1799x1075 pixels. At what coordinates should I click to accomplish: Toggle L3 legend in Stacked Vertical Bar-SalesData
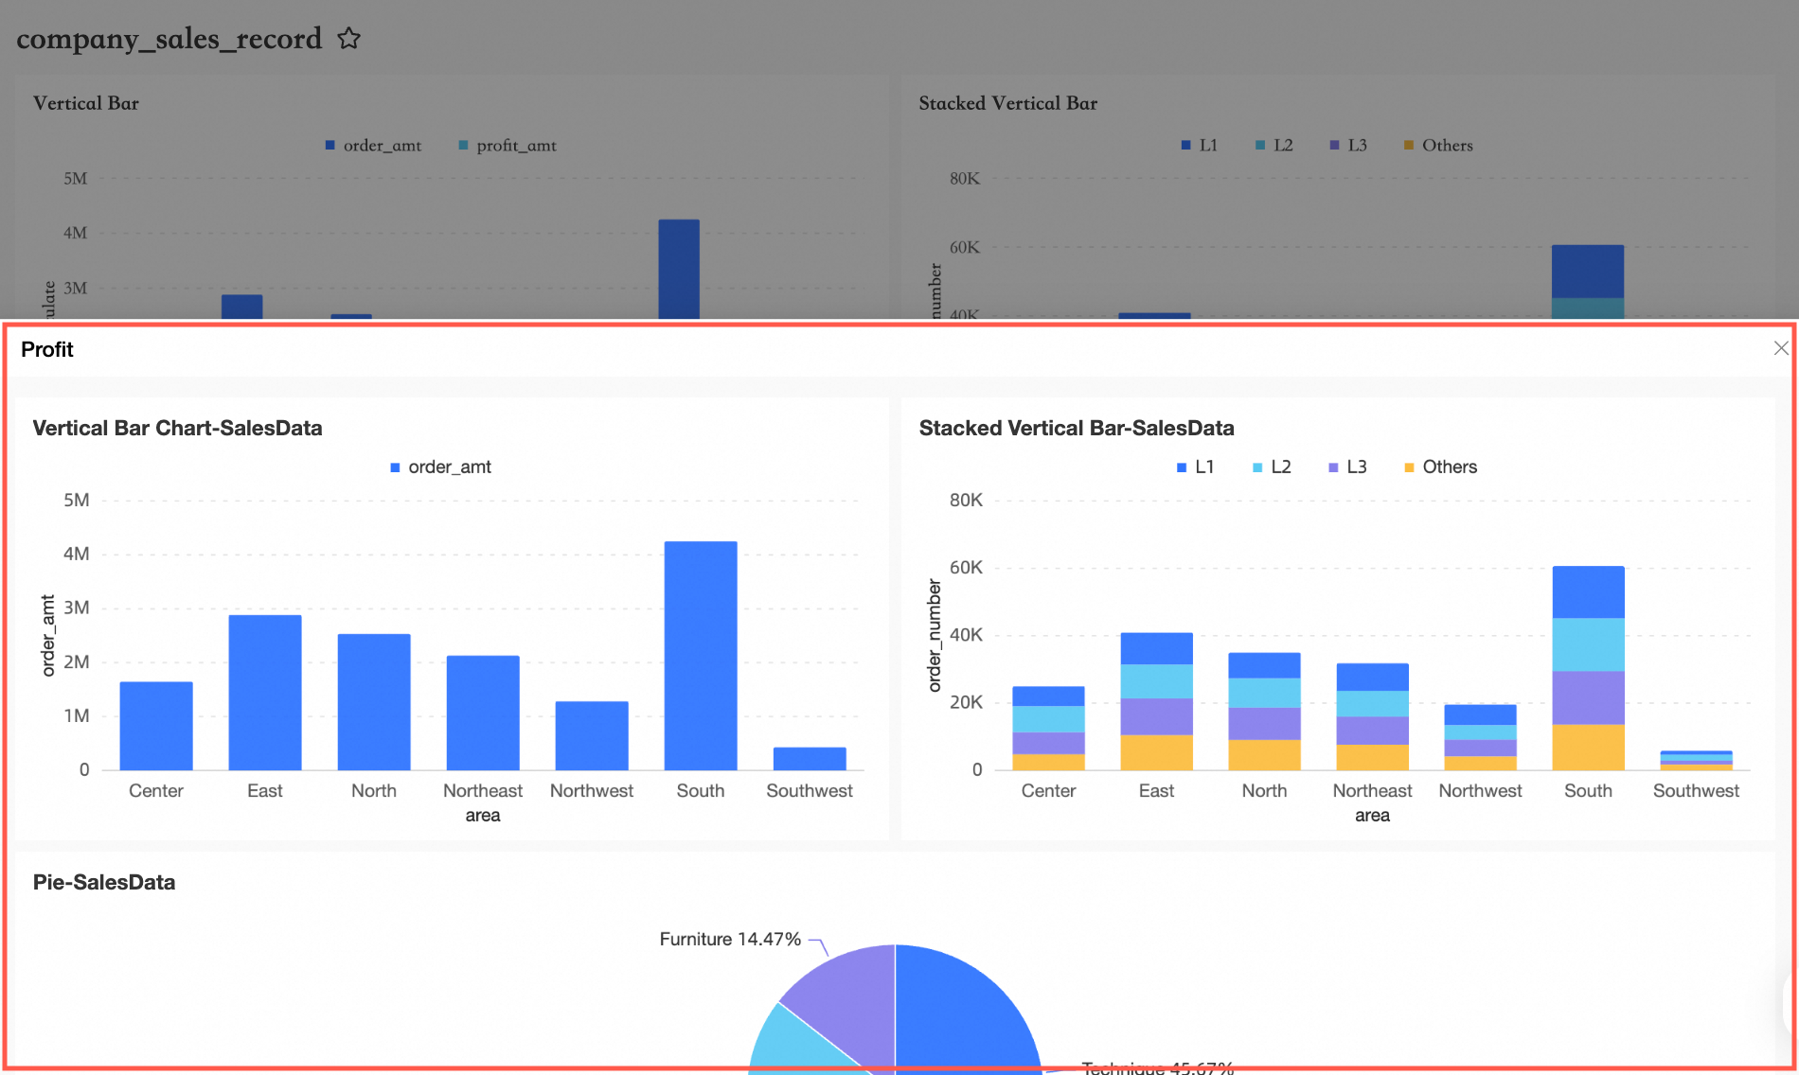pos(1347,467)
